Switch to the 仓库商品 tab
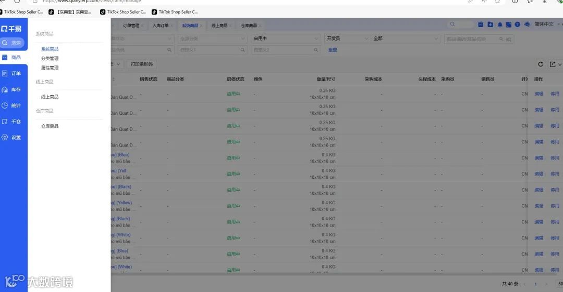The height and width of the screenshot is (292, 563). 249,25
